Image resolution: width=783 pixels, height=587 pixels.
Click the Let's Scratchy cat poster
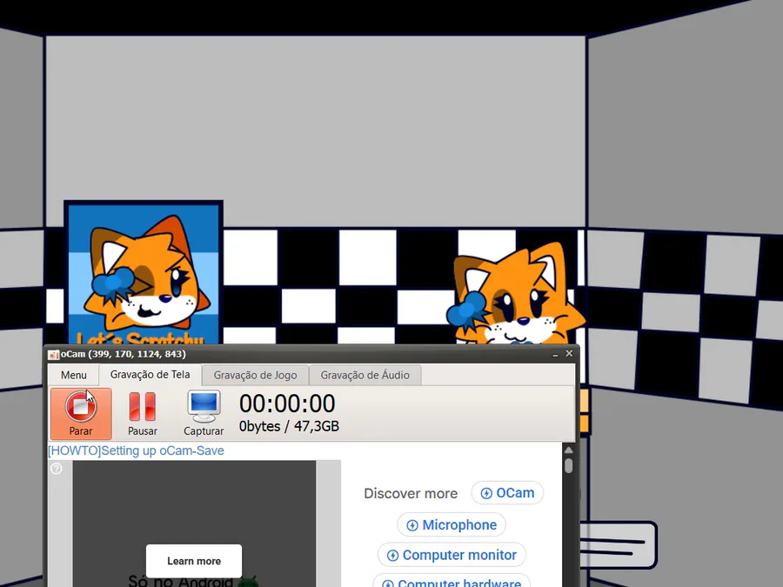(144, 272)
